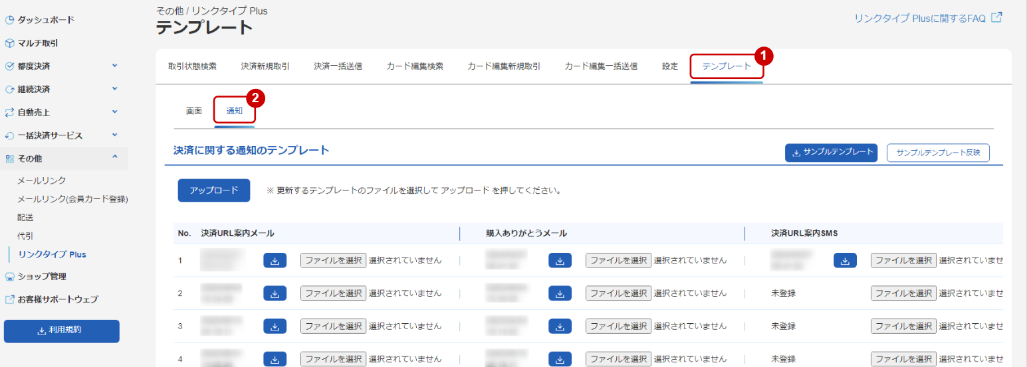Viewport: 1027px width, 367px height.
Task: Choose file for row 2 購入ありがとうメール
Action: click(x=618, y=293)
